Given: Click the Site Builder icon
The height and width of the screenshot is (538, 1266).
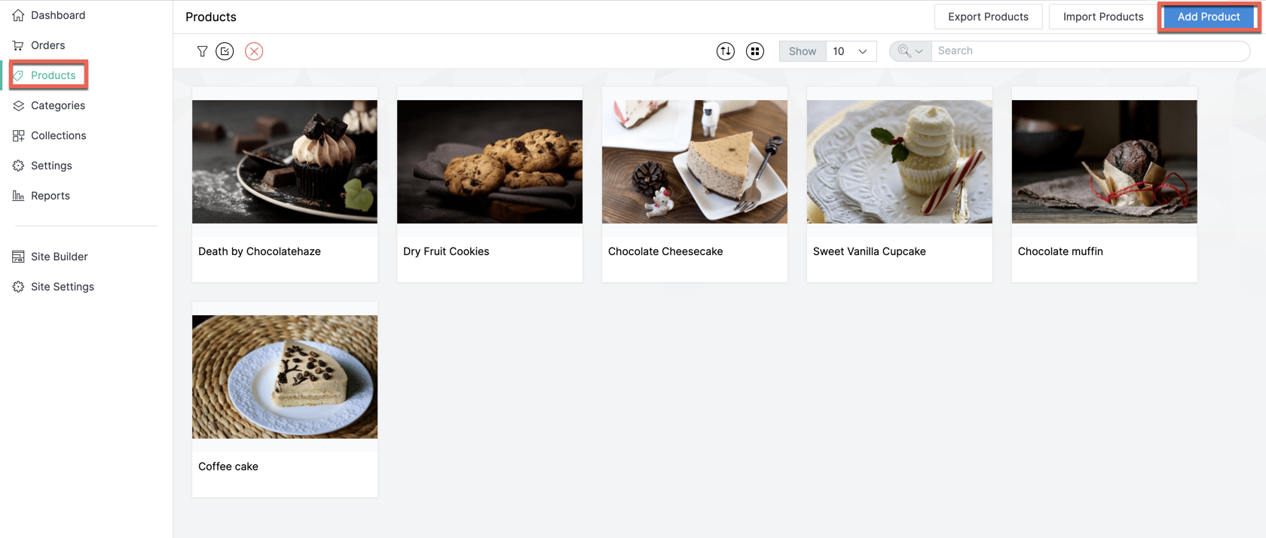Looking at the screenshot, I should pos(18,257).
